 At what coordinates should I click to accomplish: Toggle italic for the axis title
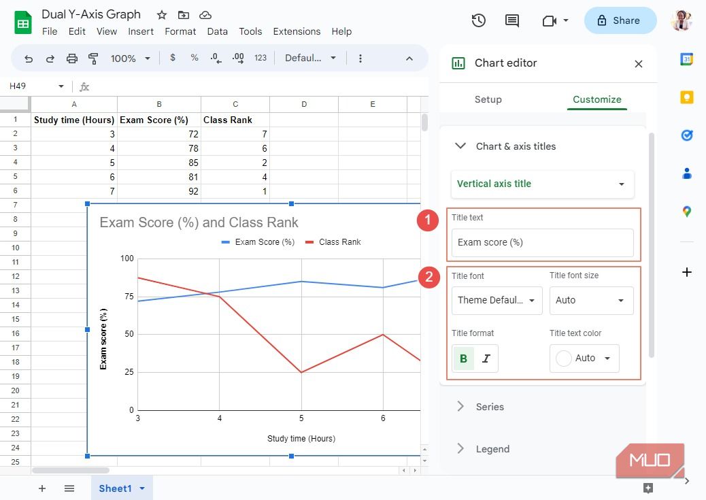tap(486, 358)
